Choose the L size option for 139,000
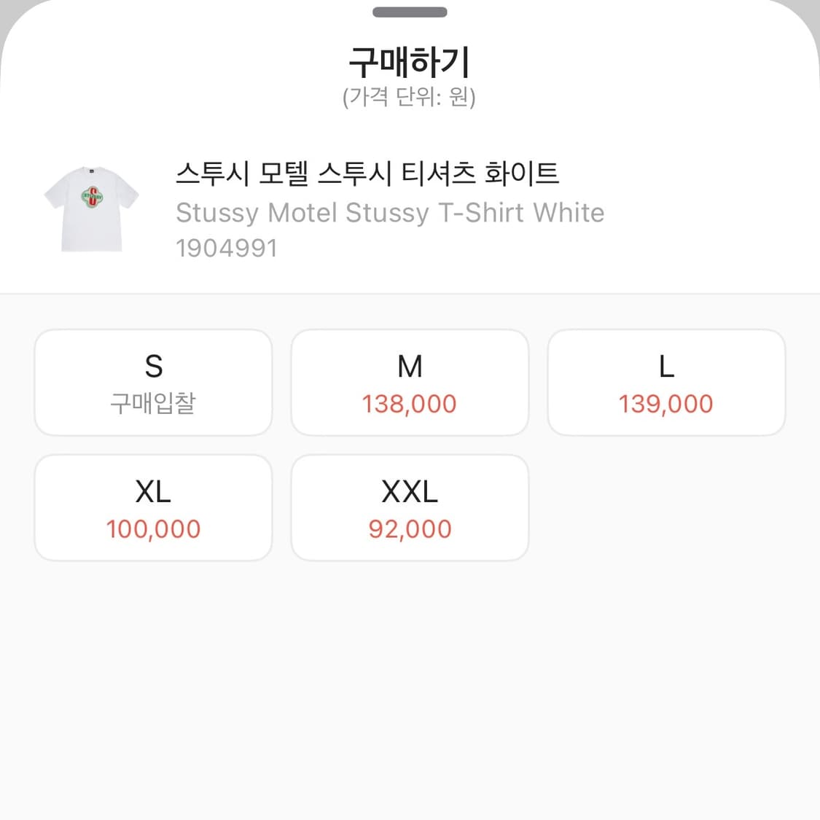Screen dimensions: 820x820 pos(666,382)
